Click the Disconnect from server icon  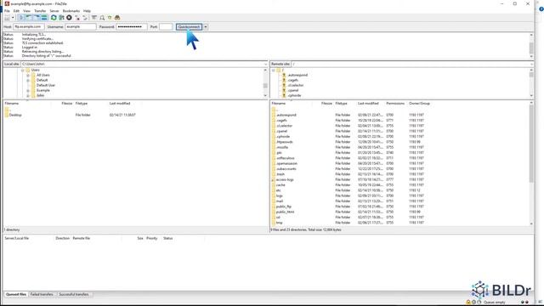tap(77, 17)
